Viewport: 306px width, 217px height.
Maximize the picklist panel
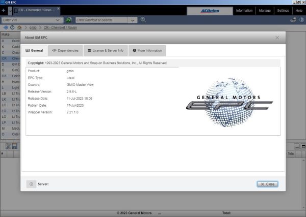303,146
